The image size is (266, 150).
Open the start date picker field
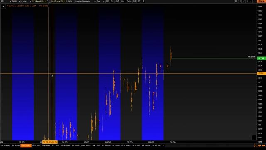point(39,1)
